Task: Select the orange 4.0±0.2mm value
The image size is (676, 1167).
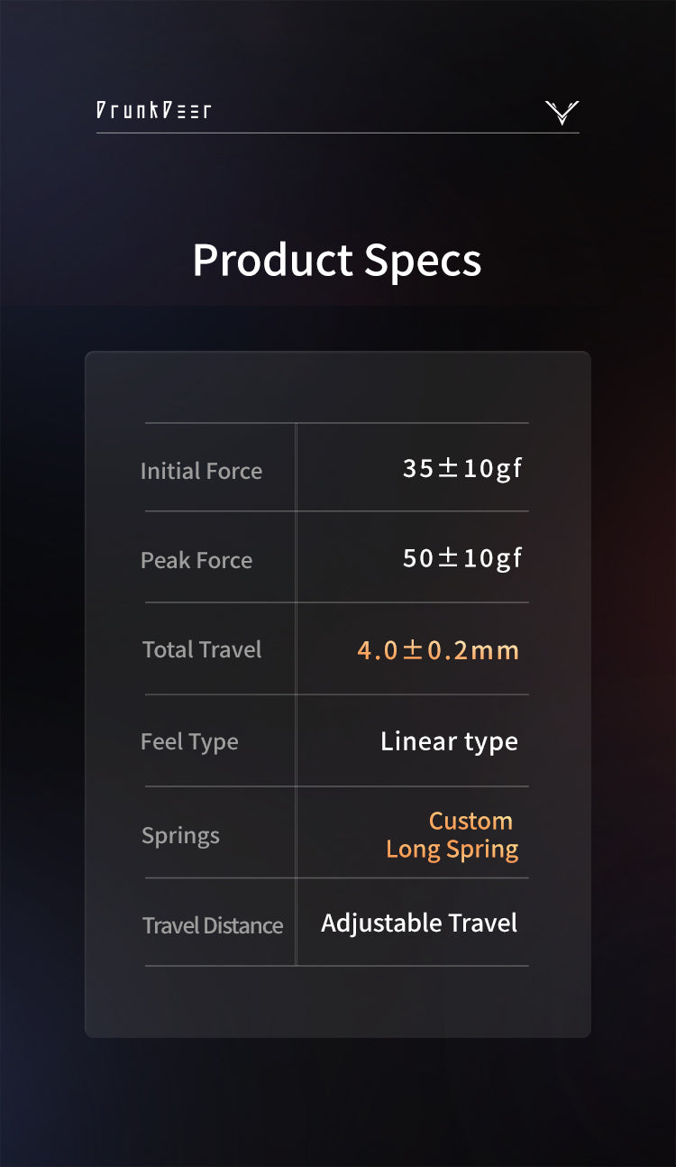Action: click(438, 650)
